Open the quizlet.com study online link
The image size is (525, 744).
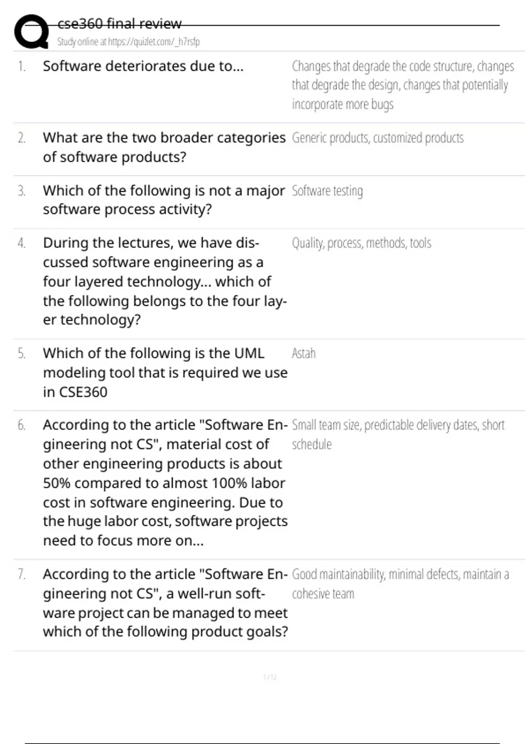[128, 42]
